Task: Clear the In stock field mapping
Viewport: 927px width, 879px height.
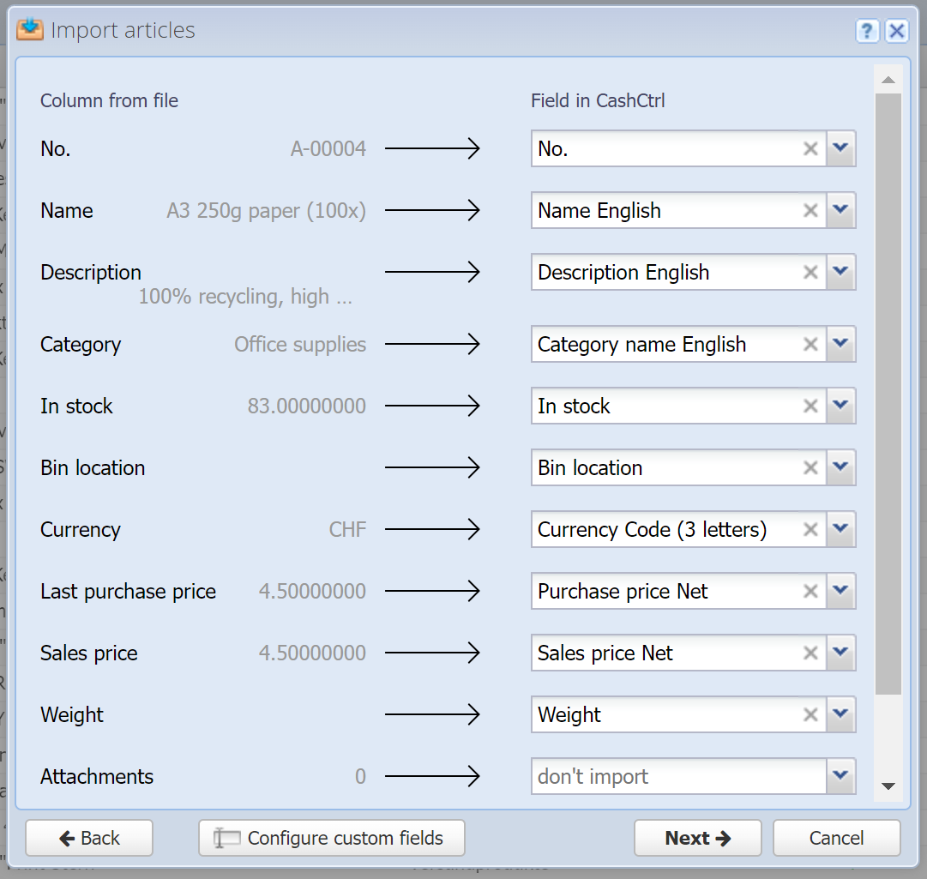Action: (x=810, y=406)
